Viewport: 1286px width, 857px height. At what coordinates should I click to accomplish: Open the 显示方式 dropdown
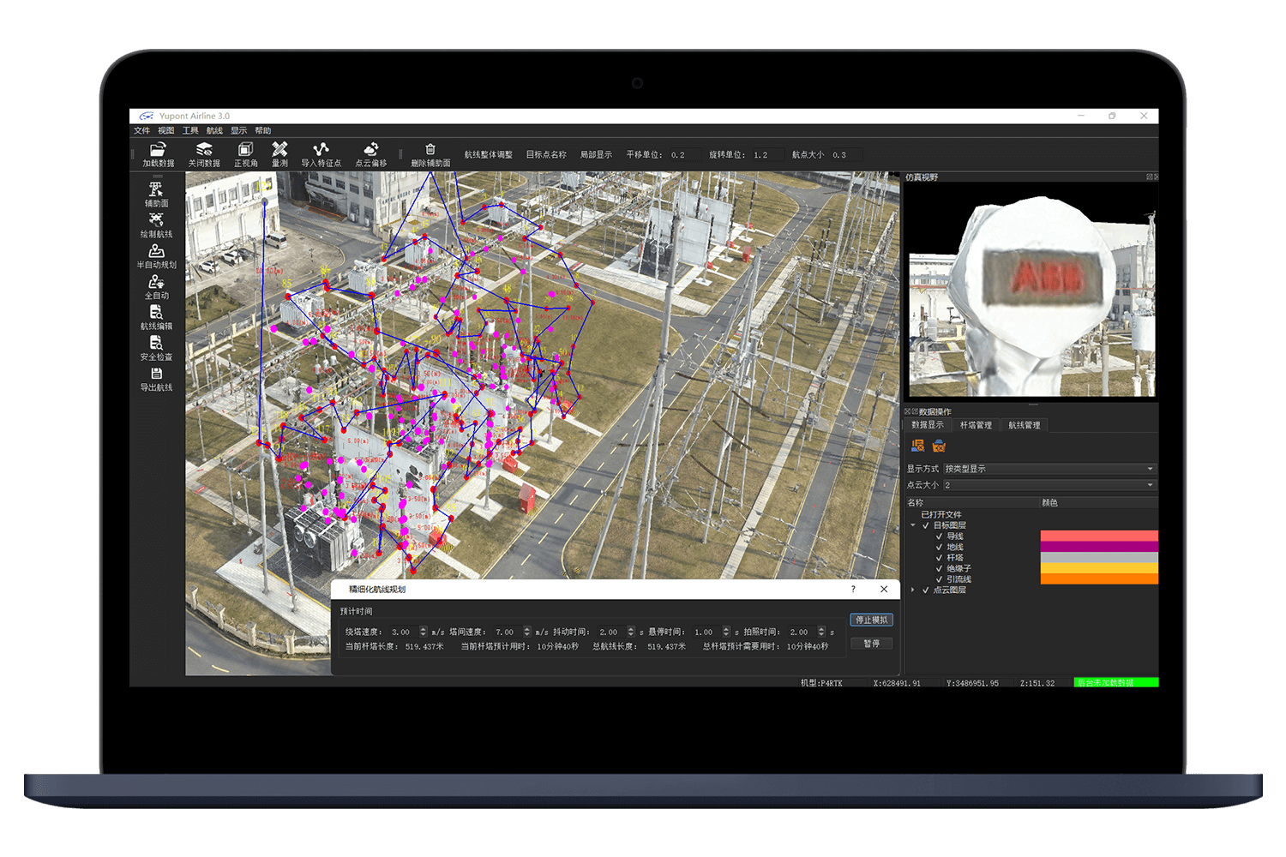[1049, 469]
